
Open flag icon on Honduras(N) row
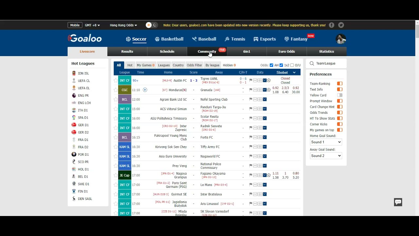pos(251,90)
